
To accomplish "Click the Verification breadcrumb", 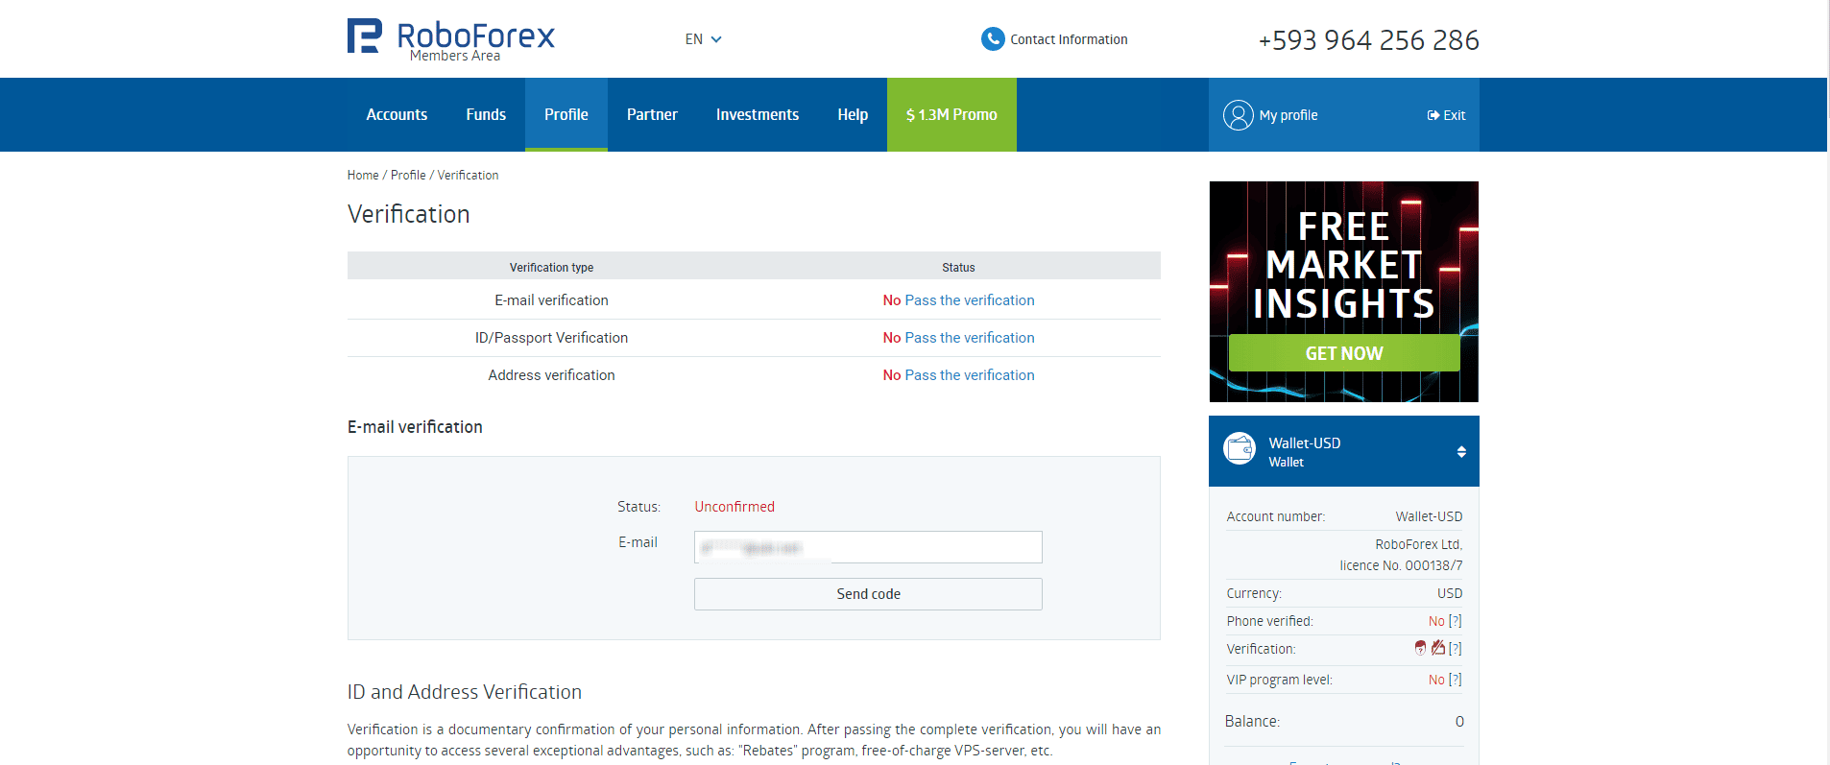I will point(469,175).
